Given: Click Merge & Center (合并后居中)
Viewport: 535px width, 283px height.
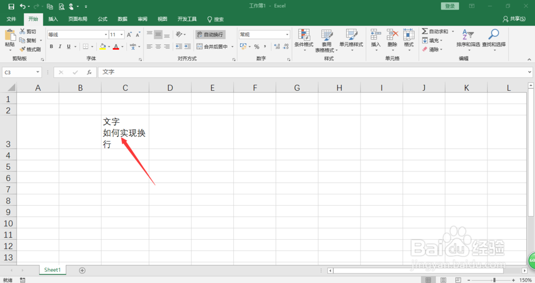Looking at the screenshot, I should (212, 46).
